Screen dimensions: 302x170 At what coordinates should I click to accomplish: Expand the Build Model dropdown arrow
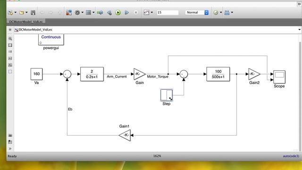coord(232,13)
